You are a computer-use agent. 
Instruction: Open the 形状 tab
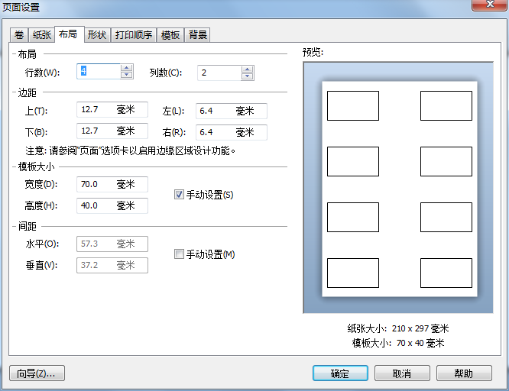coord(96,35)
